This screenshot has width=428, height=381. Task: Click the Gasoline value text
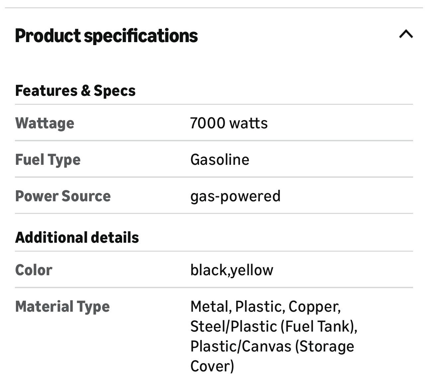220,159
